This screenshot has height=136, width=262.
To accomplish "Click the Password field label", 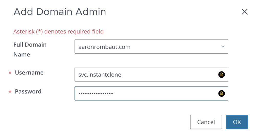I will 28,92.
